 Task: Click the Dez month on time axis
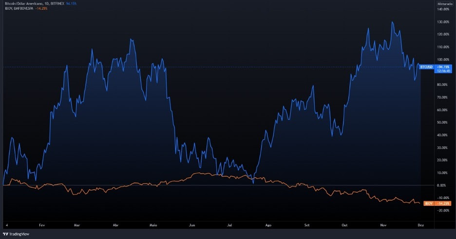pos(420,225)
